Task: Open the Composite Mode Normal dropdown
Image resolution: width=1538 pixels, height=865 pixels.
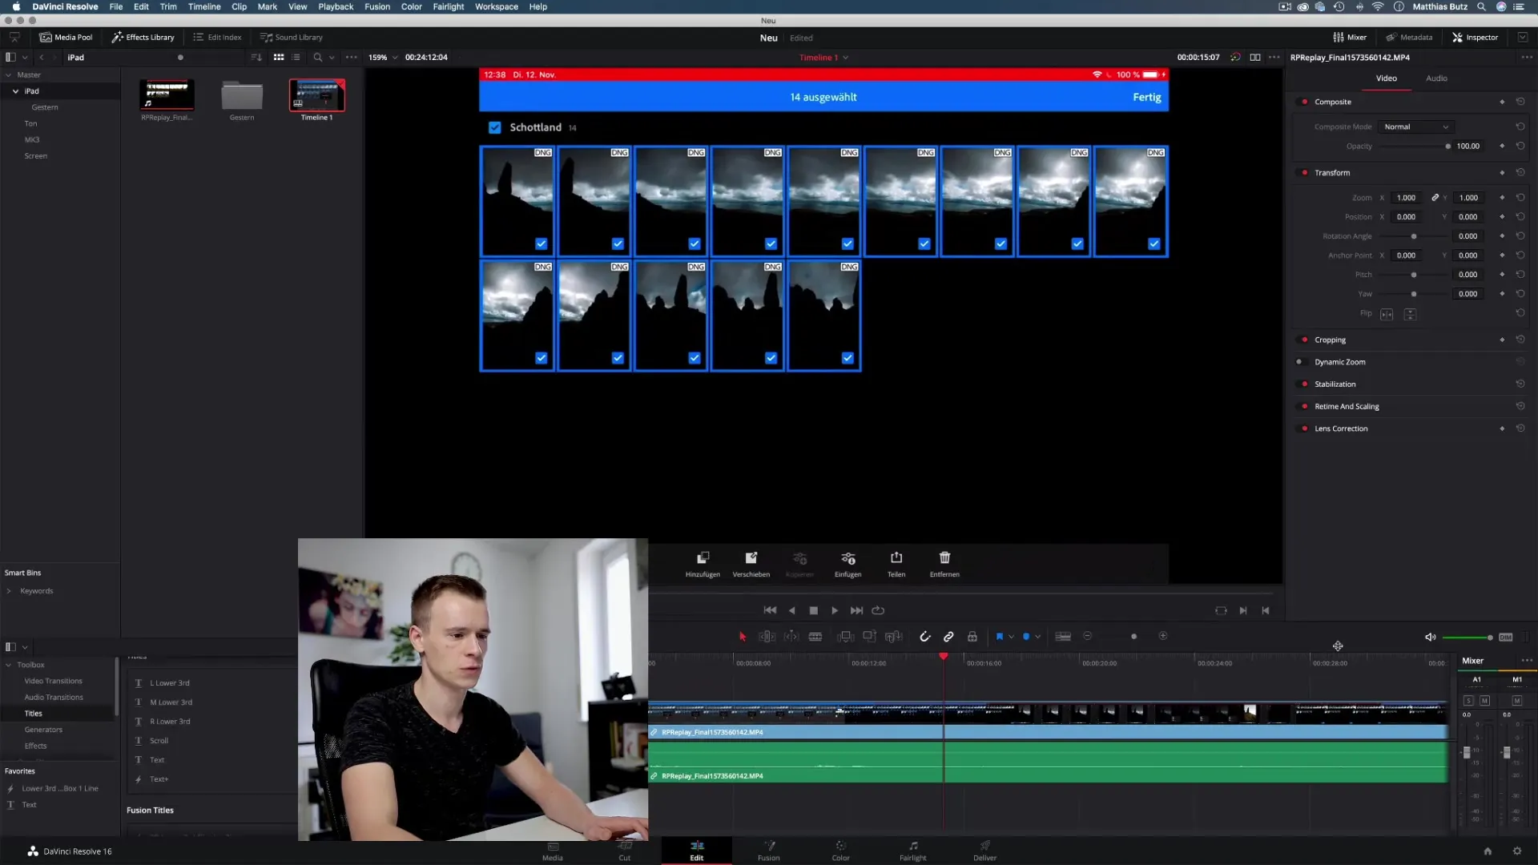Action: click(x=1415, y=127)
